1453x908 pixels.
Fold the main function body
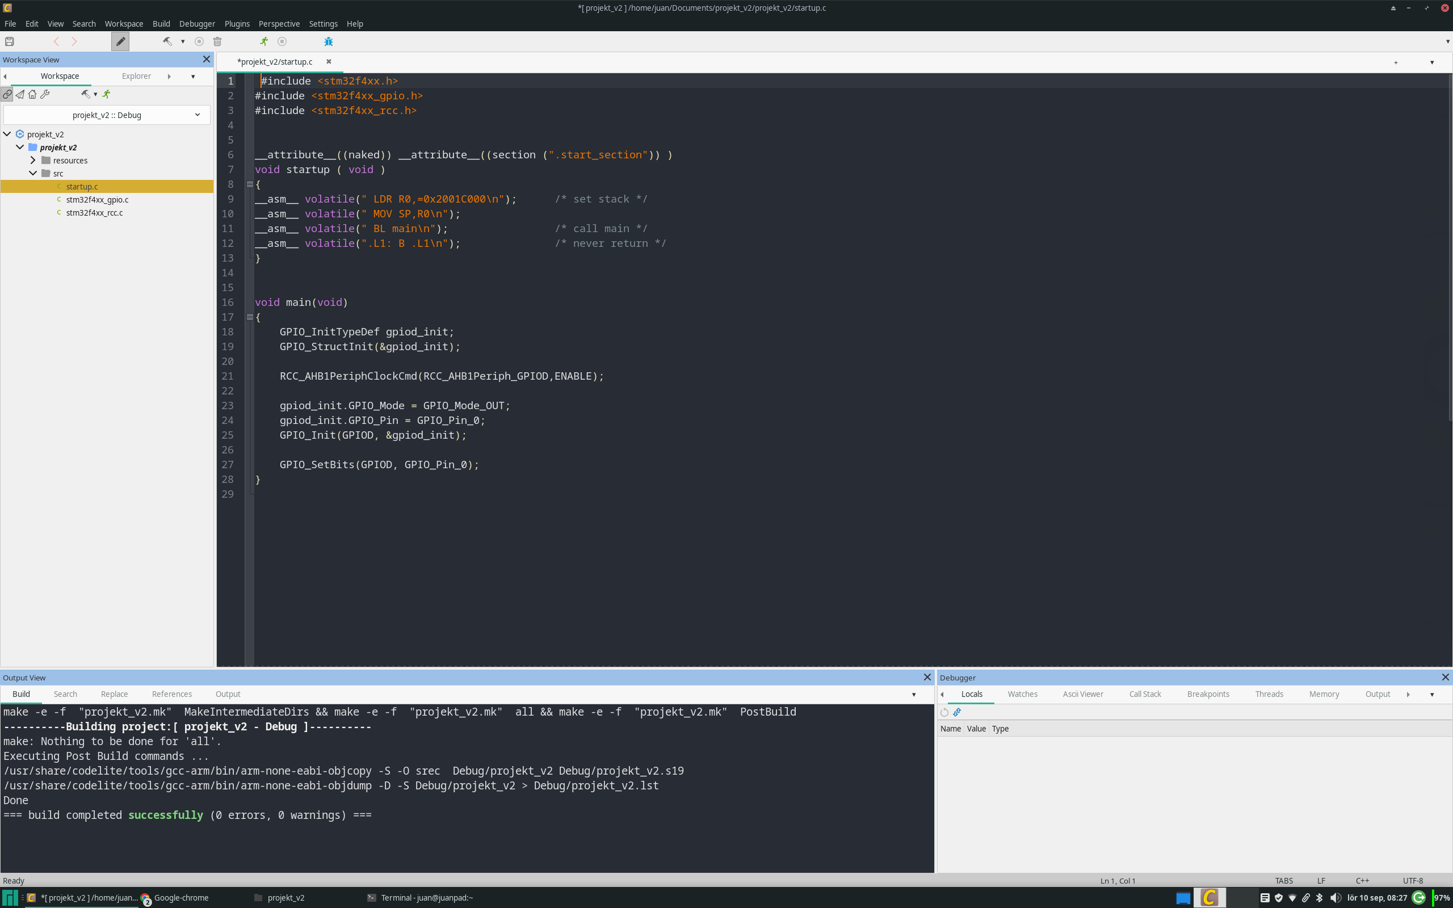tap(250, 317)
